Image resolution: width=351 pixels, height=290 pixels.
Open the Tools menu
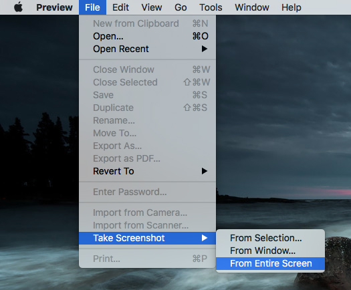[x=211, y=7]
